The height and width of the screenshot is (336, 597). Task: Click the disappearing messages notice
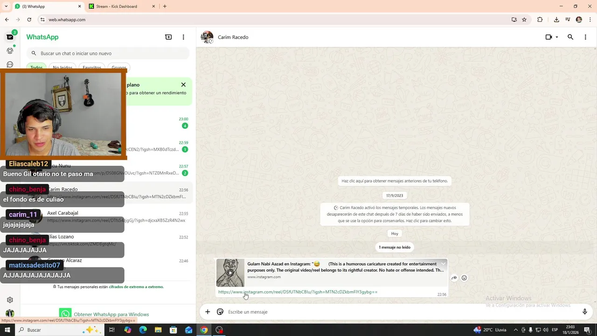(x=395, y=214)
